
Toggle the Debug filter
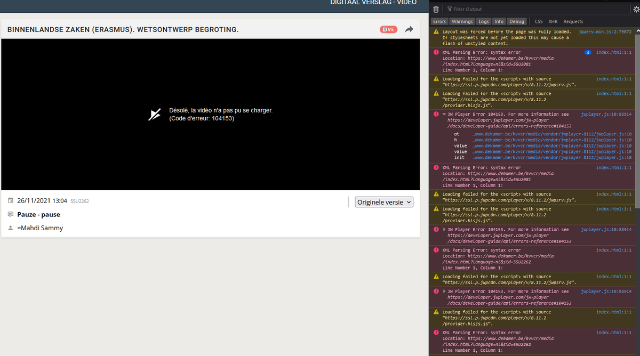(x=516, y=21)
